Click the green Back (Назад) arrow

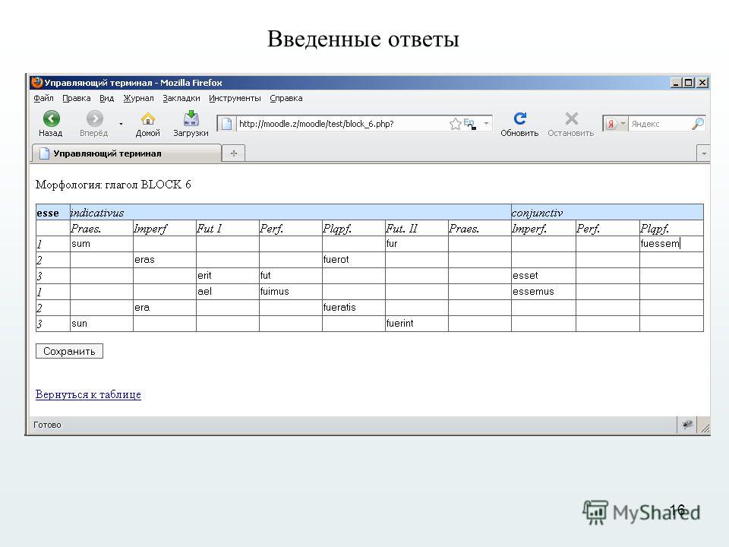(51, 119)
